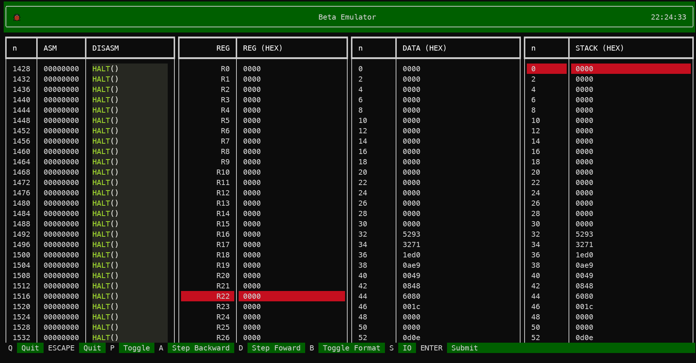696x363 pixels.
Task: Click the ladybug icon in header
Action: tap(17, 17)
